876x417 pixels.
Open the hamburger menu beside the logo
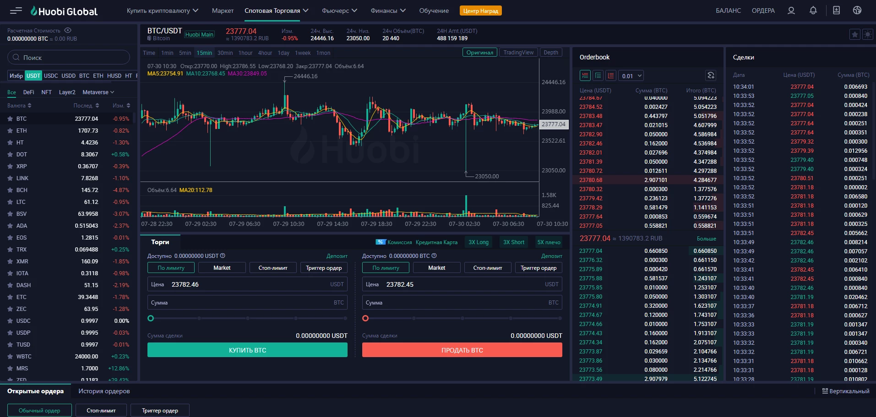(16, 11)
